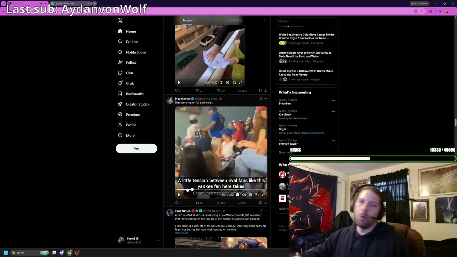Open account menu for Pauly315

(138, 240)
